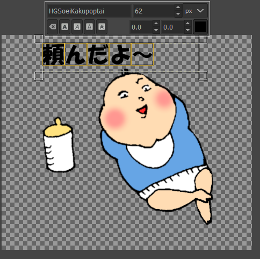This screenshot has height=259, width=260.
Task: Click the top-right text box handle
Action: click(x=203, y=39)
